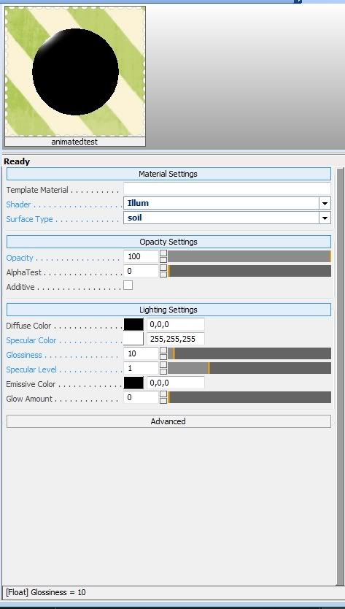The image size is (345, 609).
Task: Click the Glossiness slider bar
Action: [249, 353]
